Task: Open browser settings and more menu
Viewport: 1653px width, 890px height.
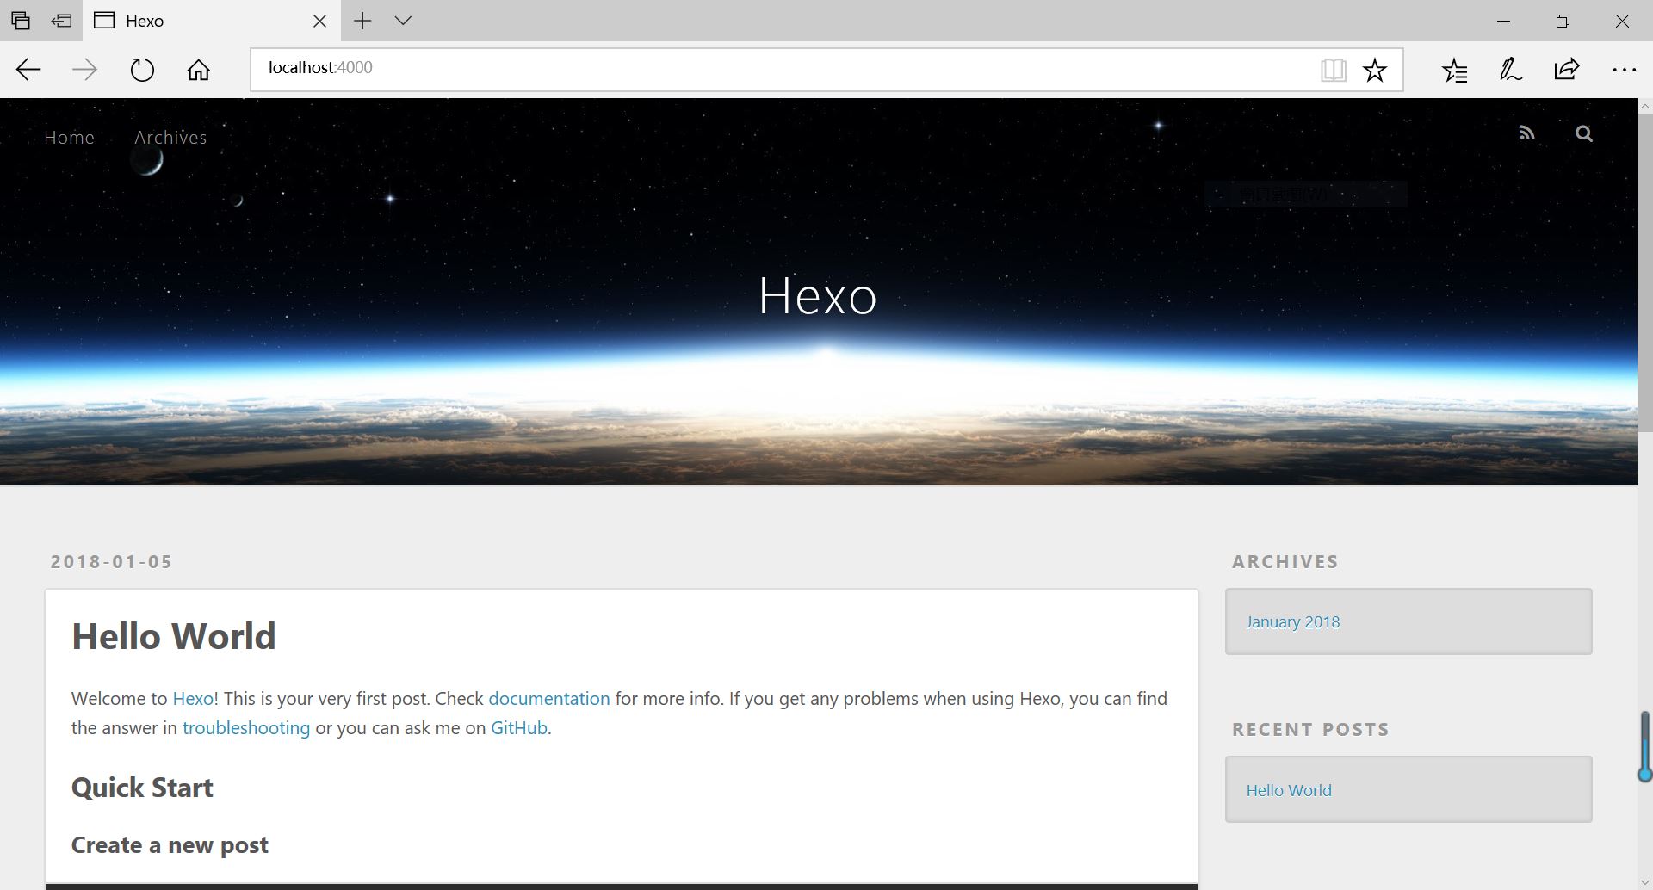Action: point(1624,70)
